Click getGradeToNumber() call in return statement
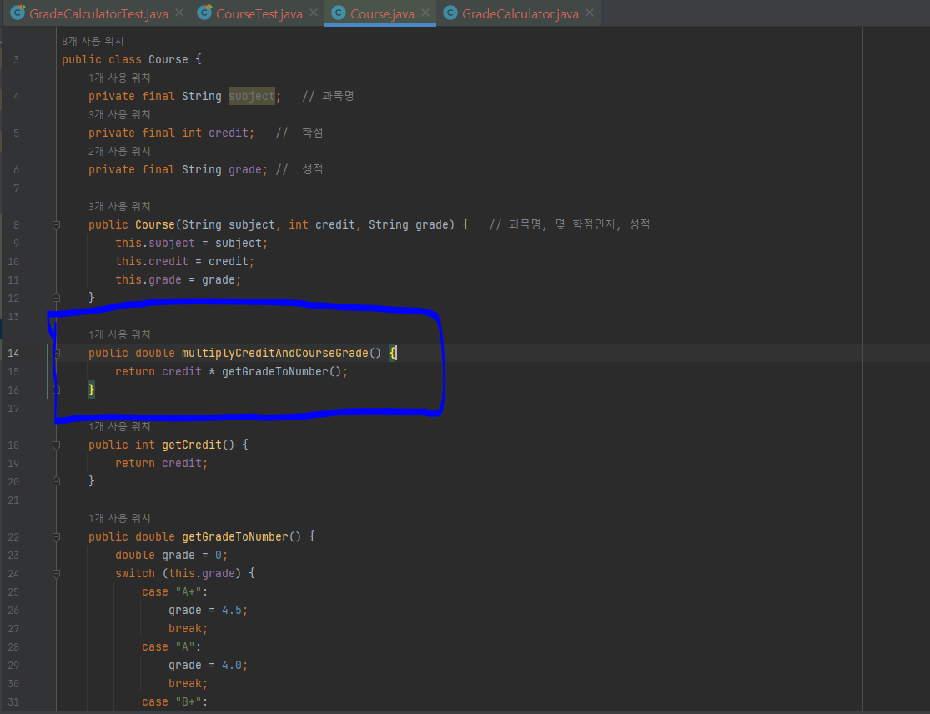 tap(281, 371)
